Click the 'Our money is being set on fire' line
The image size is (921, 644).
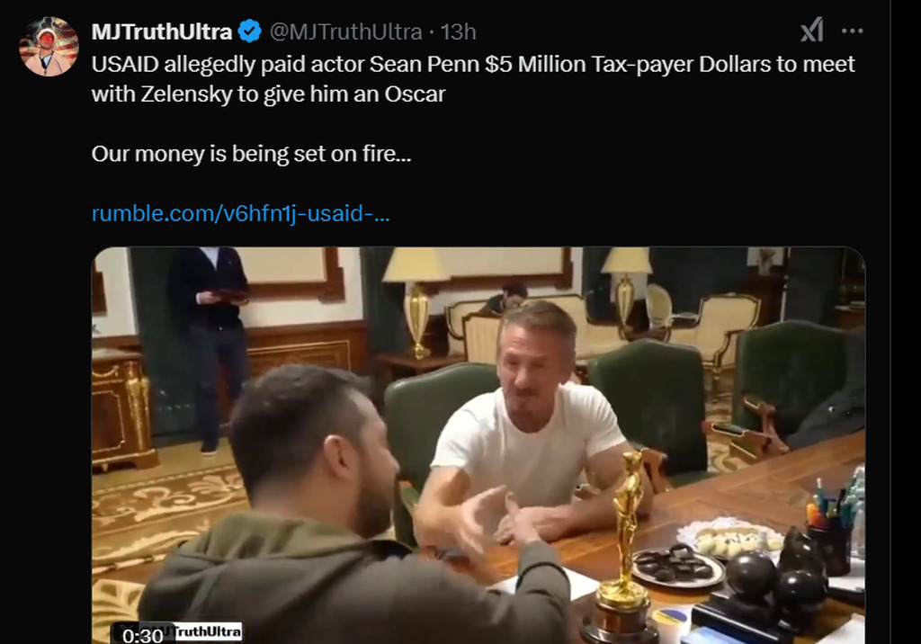pyautogui.click(x=252, y=154)
